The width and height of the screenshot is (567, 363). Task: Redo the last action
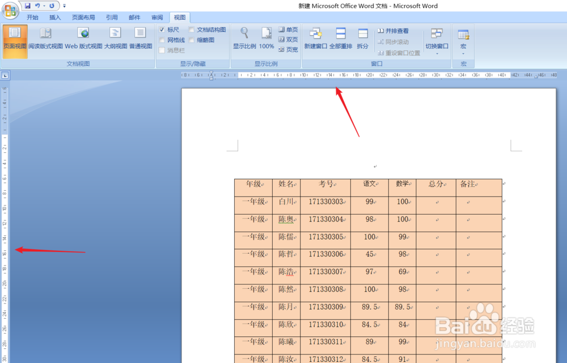52,6
